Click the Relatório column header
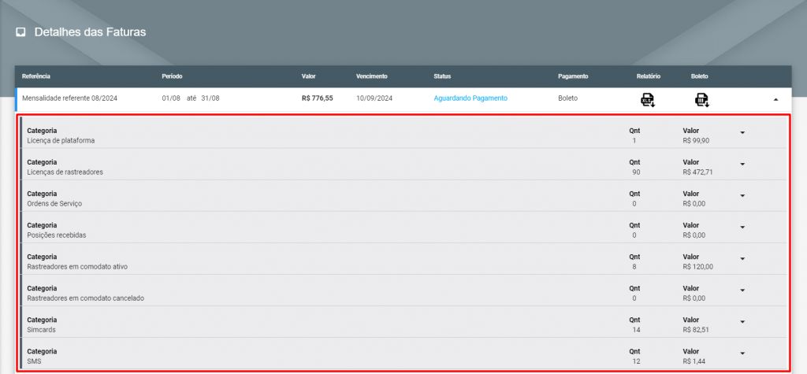This screenshot has width=807, height=374. [x=649, y=76]
